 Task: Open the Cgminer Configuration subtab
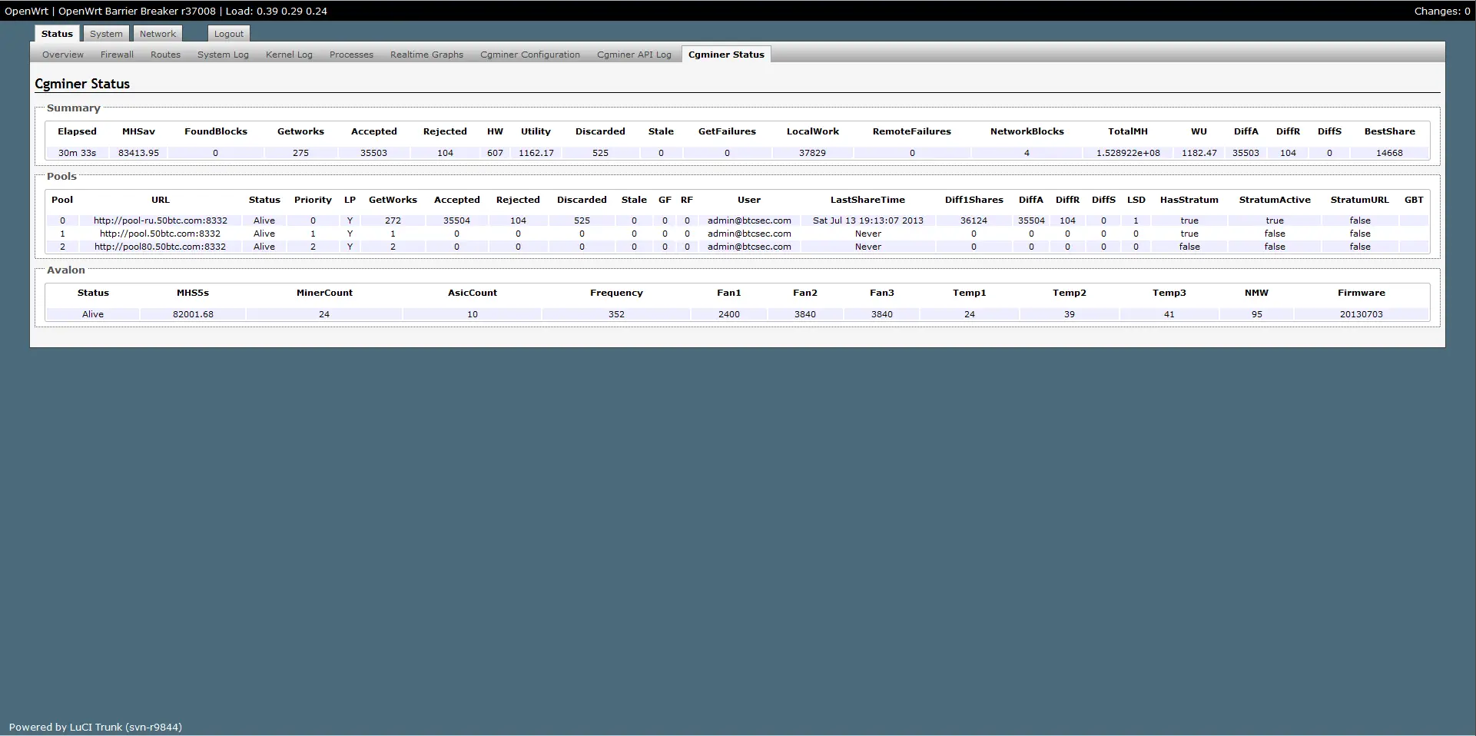[530, 55]
